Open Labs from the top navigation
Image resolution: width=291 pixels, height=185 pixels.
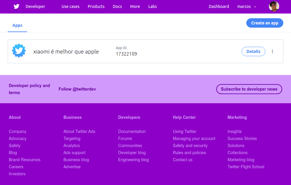[152, 6]
